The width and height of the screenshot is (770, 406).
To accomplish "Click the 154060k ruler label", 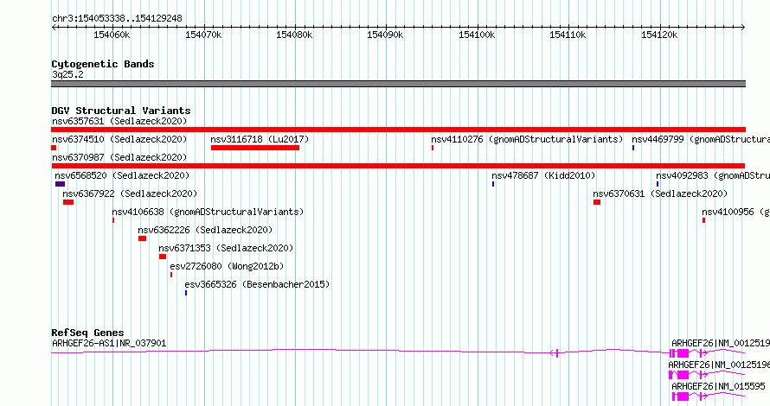I will click(112, 35).
